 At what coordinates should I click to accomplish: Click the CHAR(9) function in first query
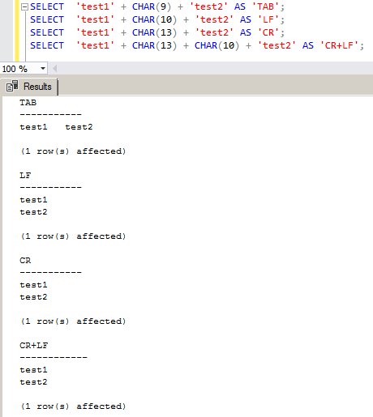152,6
